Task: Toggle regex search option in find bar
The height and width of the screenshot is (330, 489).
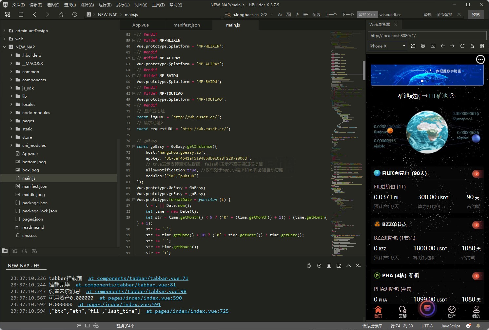Action: [x=297, y=14]
